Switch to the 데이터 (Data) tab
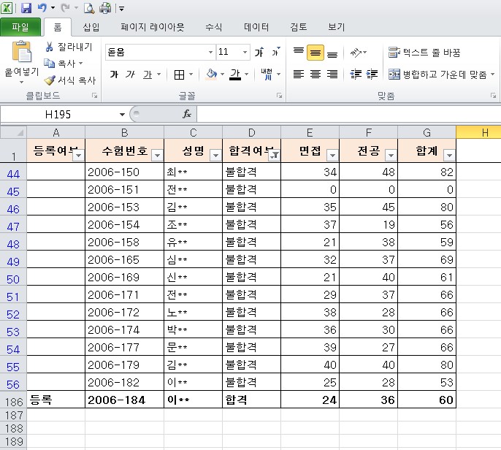 tap(256, 27)
